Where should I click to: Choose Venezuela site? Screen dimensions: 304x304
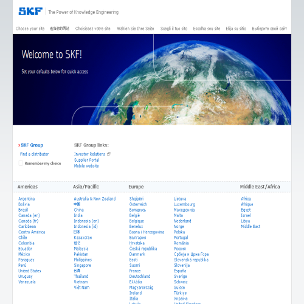pos(27,282)
